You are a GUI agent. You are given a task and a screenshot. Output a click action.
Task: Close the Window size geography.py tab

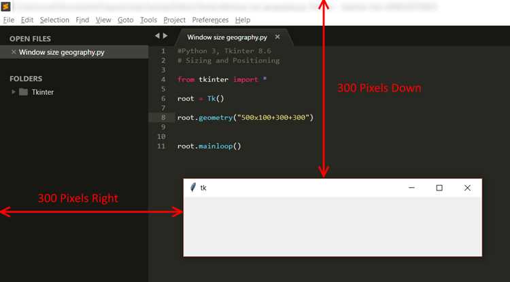277,37
